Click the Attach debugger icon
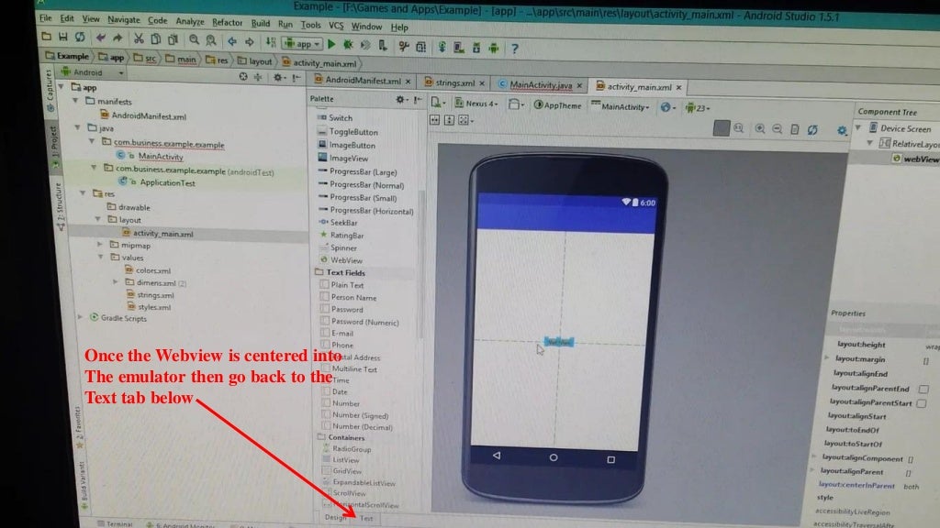Image resolution: width=940 pixels, height=528 pixels. coord(382,46)
